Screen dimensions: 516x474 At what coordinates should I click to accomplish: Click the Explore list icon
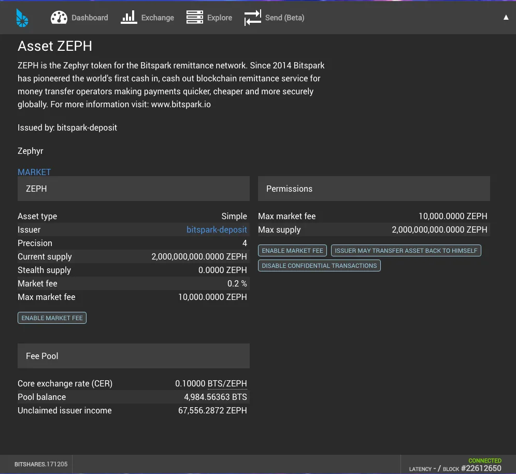click(x=194, y=17)
